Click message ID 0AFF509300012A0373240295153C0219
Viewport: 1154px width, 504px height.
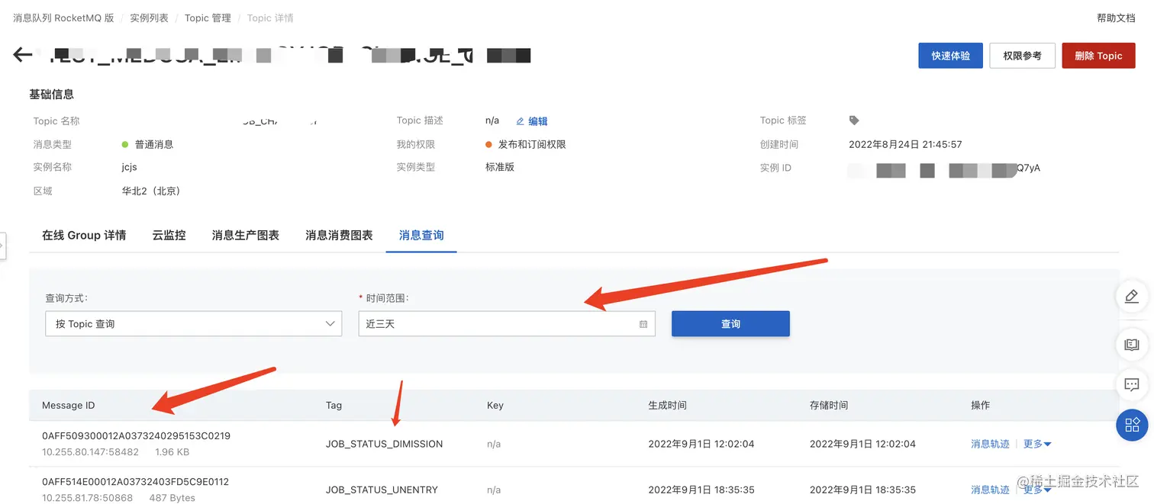point(136,436)
